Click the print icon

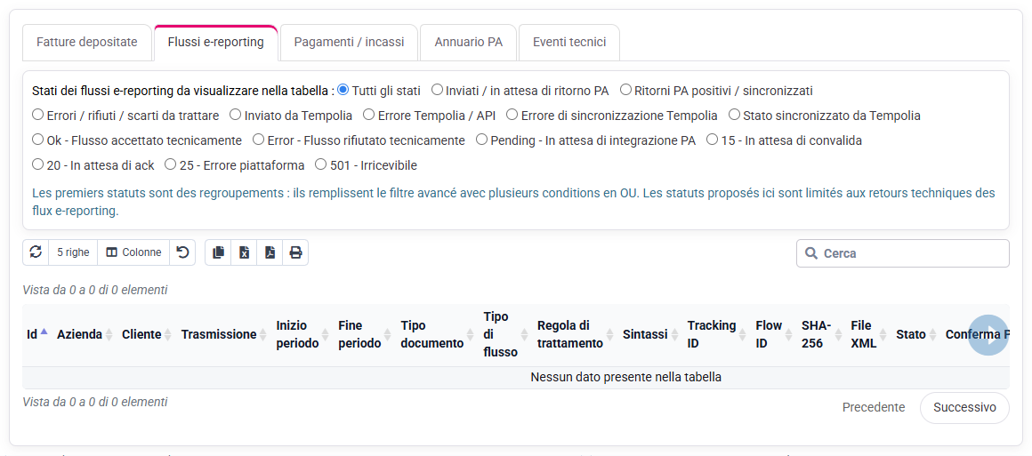295,252
